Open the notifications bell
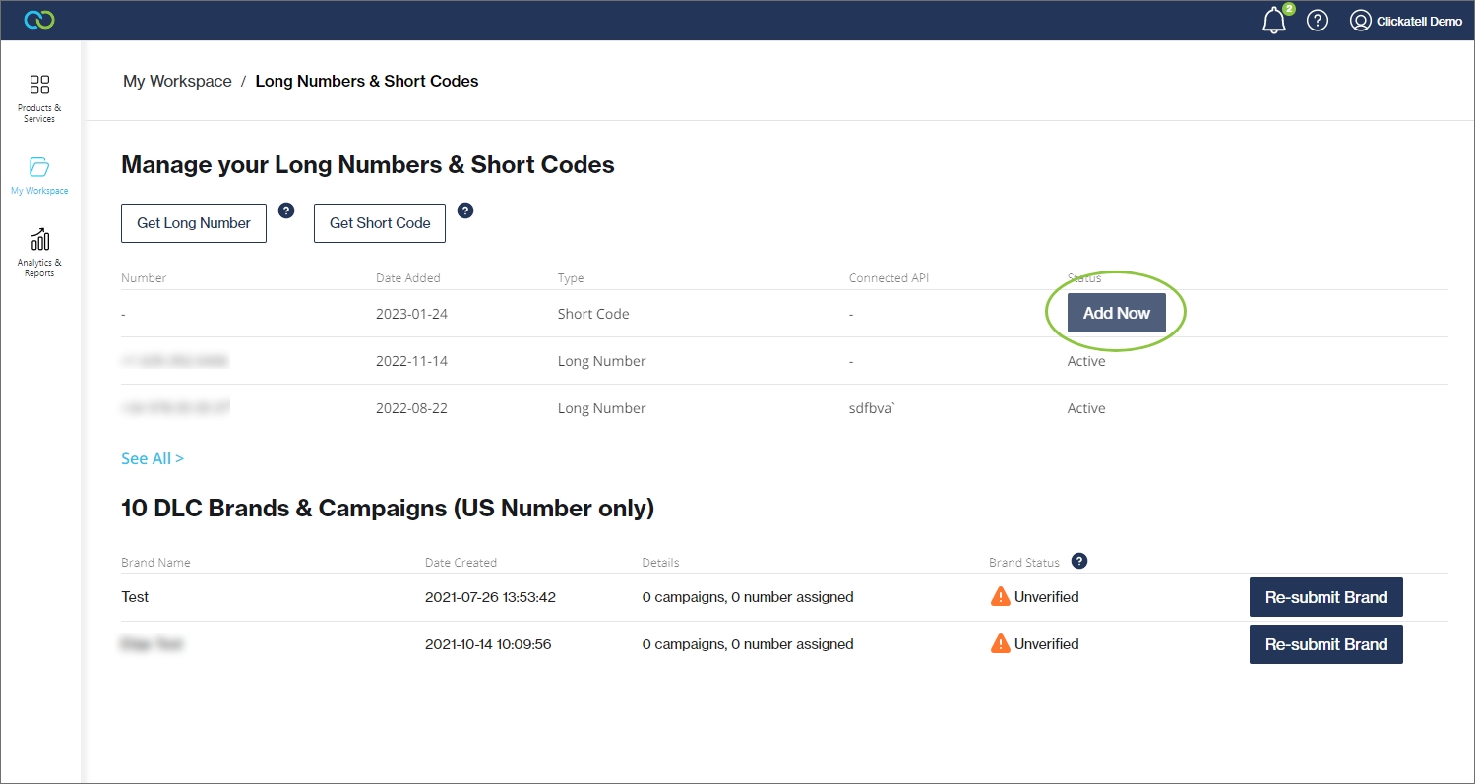 pos(1274,21)
